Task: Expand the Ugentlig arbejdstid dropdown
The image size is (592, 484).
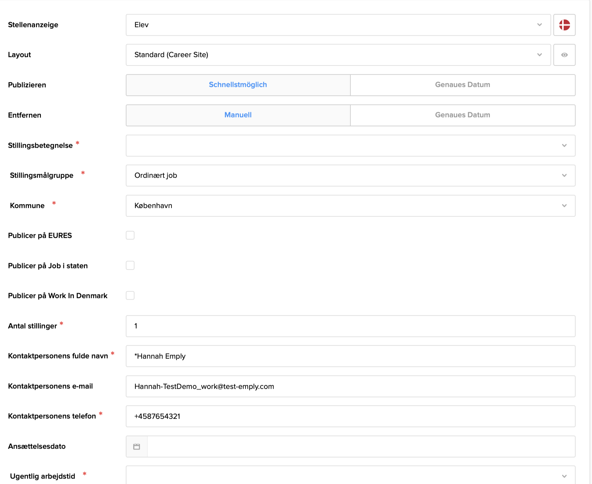Action: pyautogui.click(x=350, y=476)
